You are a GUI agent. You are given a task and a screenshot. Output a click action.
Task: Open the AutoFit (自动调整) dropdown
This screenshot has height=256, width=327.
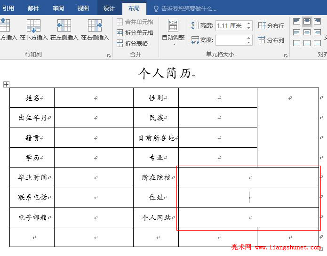click(173, 32)
